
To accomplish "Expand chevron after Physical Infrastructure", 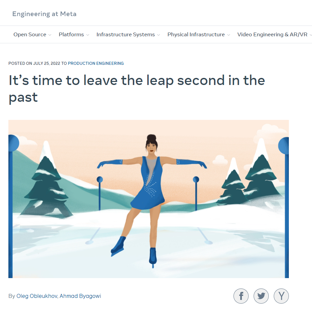I will 228,35.
